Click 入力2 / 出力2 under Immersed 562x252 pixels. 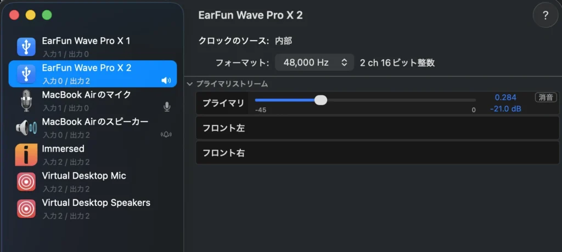[x=66, y=162]
